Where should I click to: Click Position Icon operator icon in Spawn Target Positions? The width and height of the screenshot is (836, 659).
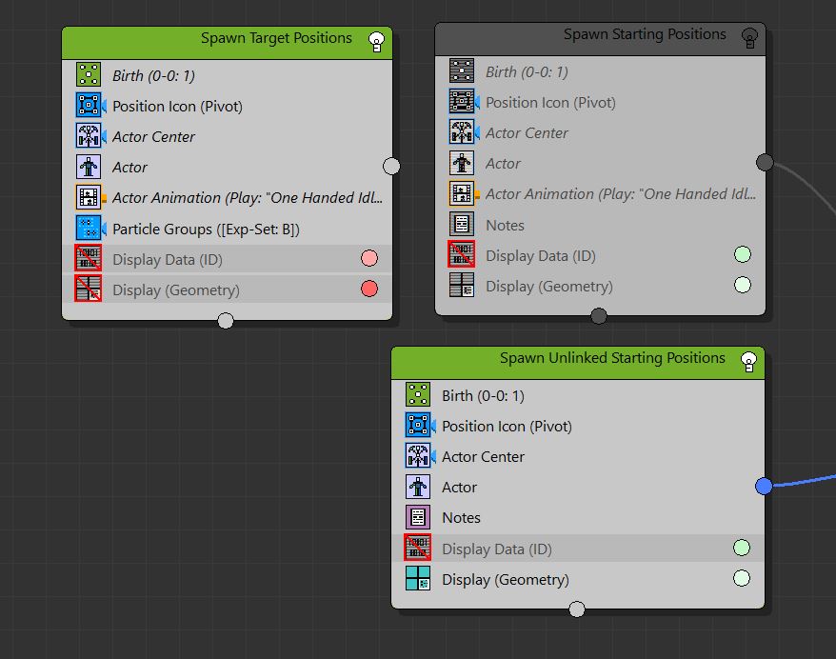[89, 107]
